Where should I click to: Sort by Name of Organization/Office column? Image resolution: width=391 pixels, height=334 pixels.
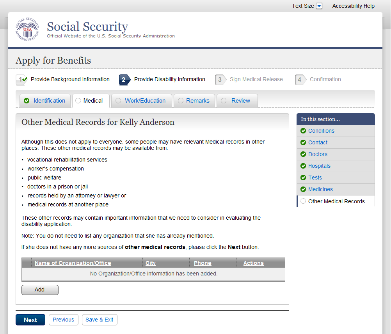point(73,263)
